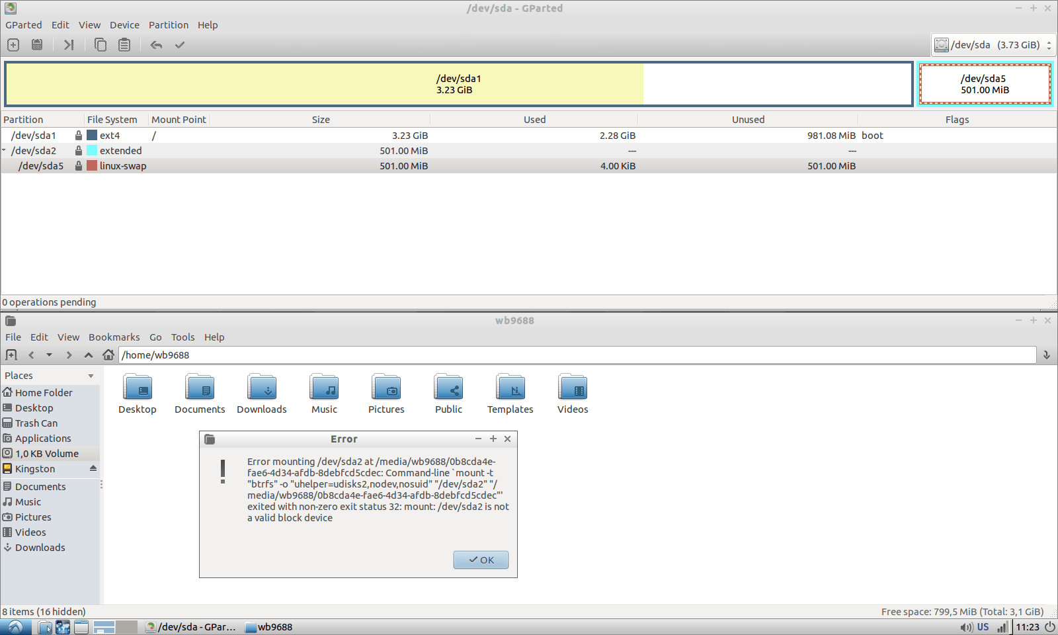This screenshot has height=635, width=1058.
Task: Open the Bookmarks menu in file manager
Action: point(114,337)
